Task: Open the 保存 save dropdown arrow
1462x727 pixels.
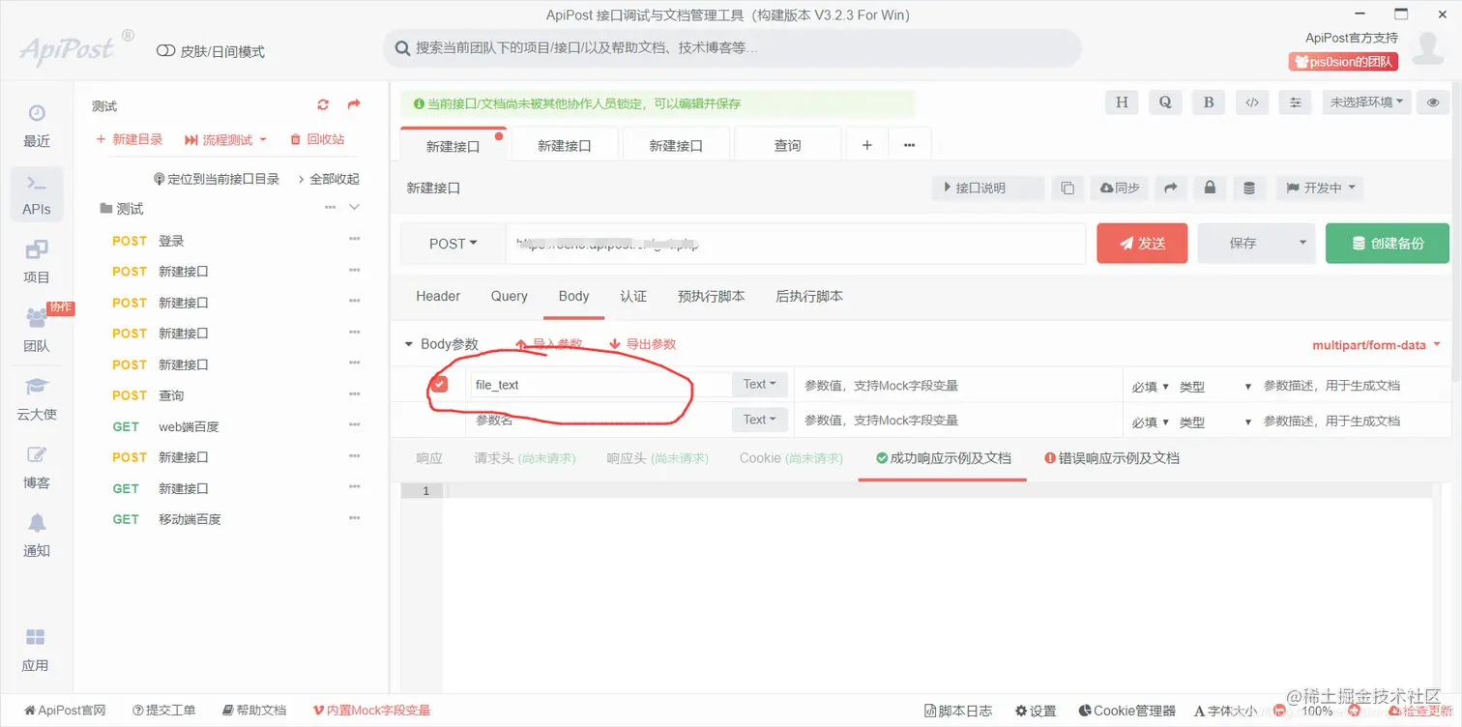Action: pyautogui.click(x=1302, y=244)
